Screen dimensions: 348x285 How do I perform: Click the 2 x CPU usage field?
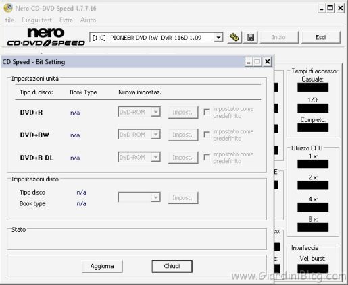[313, 185]
